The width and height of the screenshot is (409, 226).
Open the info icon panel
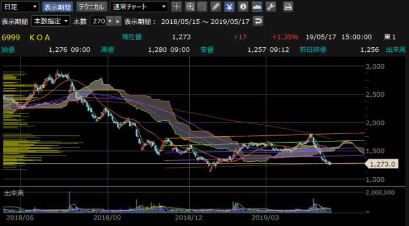tap(243, 6)
